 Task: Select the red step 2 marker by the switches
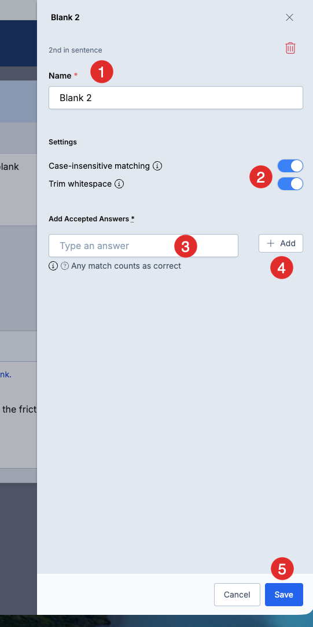point(261,177)
